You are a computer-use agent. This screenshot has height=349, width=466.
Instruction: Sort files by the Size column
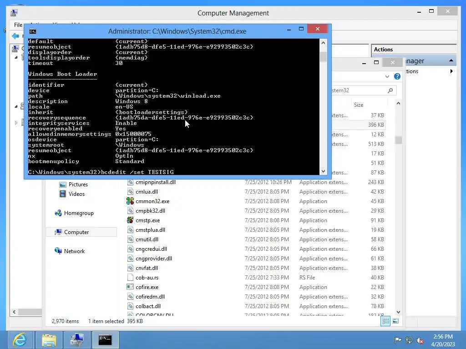[x=359, y=105]
